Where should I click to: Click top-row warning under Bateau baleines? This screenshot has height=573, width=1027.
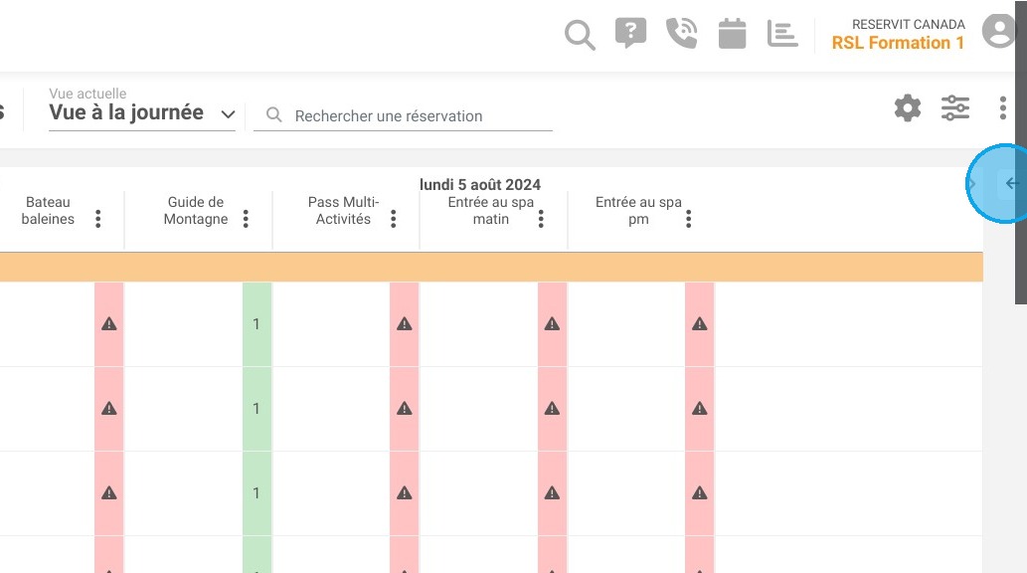(x=109, y=324)
